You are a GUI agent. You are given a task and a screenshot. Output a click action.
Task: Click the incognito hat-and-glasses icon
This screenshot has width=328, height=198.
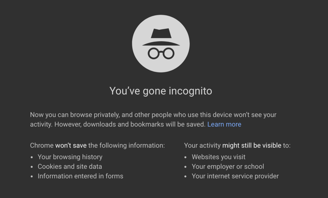(x=161, y=44)
